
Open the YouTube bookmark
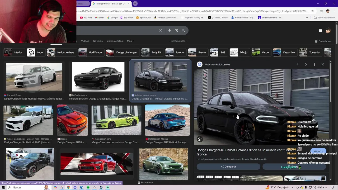(x=86, y=18)
